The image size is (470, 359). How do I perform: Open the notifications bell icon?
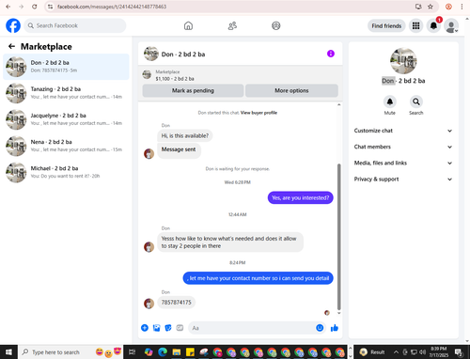[x=433, y=25]
